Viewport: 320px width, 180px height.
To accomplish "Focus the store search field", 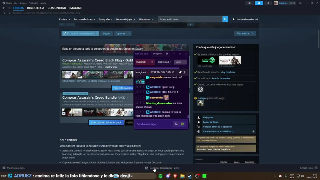I will (x=190, y=19).
